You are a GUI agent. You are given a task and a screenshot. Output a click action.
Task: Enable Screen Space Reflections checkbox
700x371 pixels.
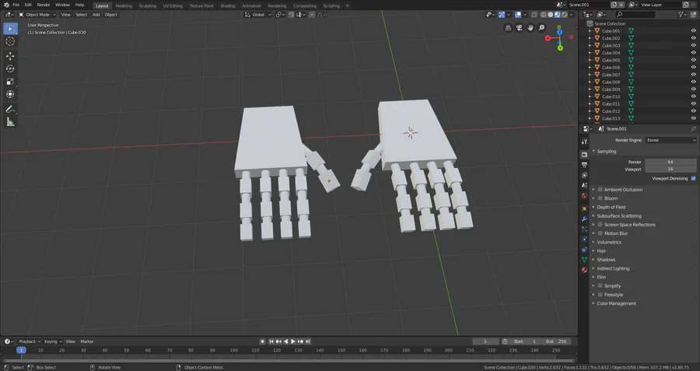coord(600,225)
